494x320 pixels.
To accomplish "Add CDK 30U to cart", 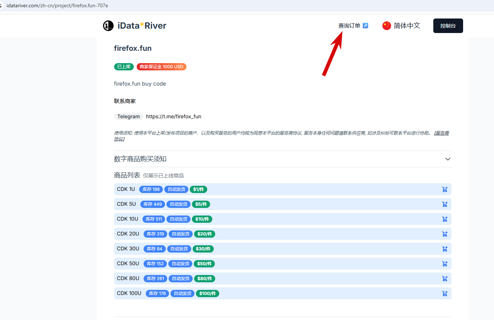I will coord(445,249).
